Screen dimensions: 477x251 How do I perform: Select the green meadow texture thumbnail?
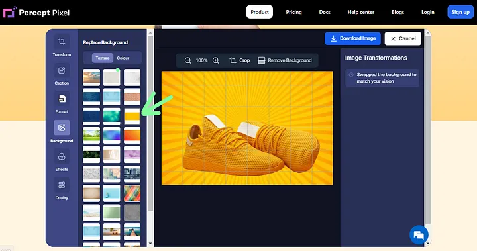pos(91,135)
